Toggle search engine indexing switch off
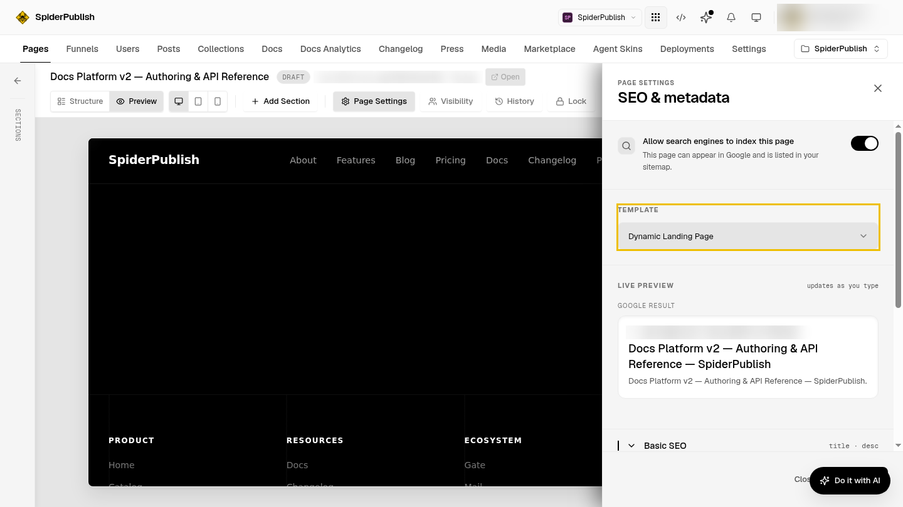 click(865, 143)
